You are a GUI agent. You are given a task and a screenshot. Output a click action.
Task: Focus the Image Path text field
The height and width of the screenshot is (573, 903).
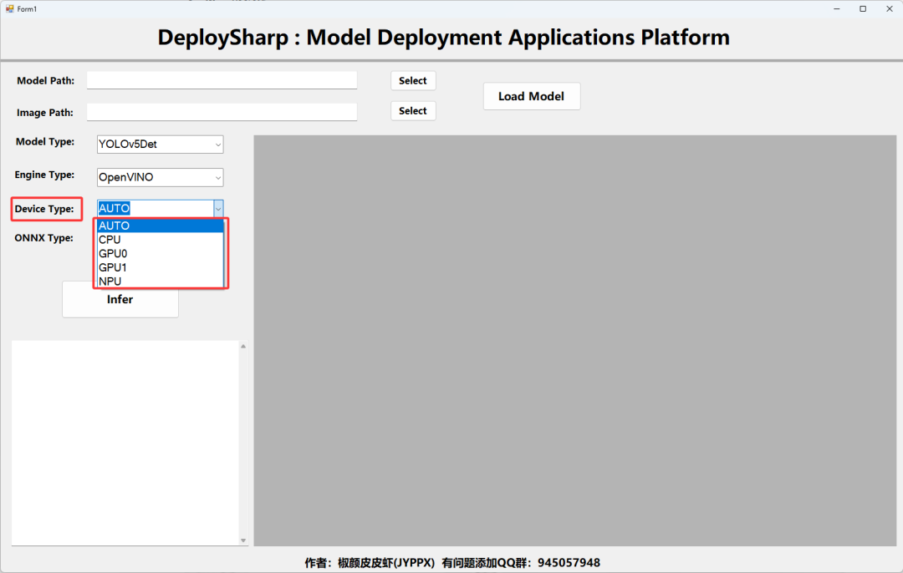222,112
